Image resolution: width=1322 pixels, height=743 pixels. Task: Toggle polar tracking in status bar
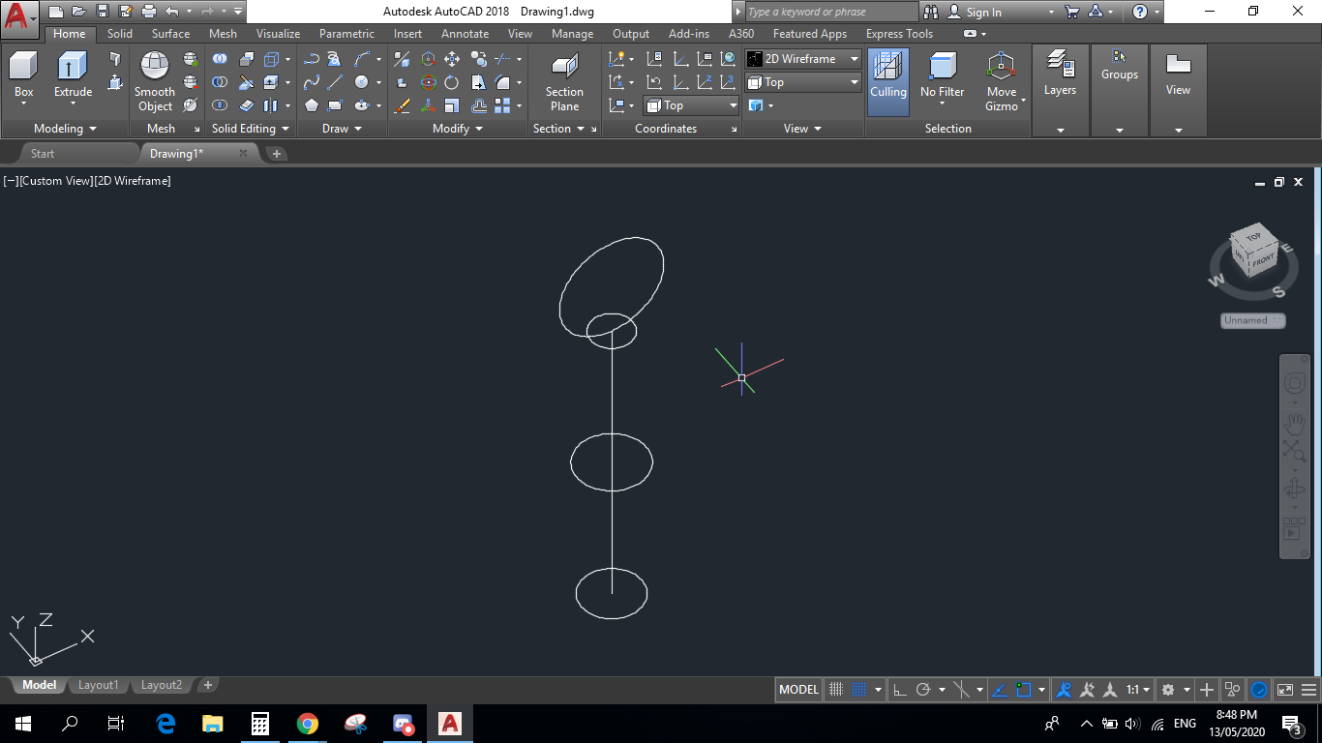pyautogui.click(x=923, y=690)
